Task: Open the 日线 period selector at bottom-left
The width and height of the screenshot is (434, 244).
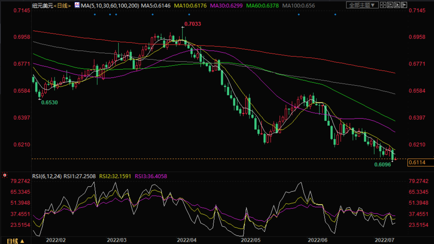Action: pyautogui.click(x=15, y=241)
